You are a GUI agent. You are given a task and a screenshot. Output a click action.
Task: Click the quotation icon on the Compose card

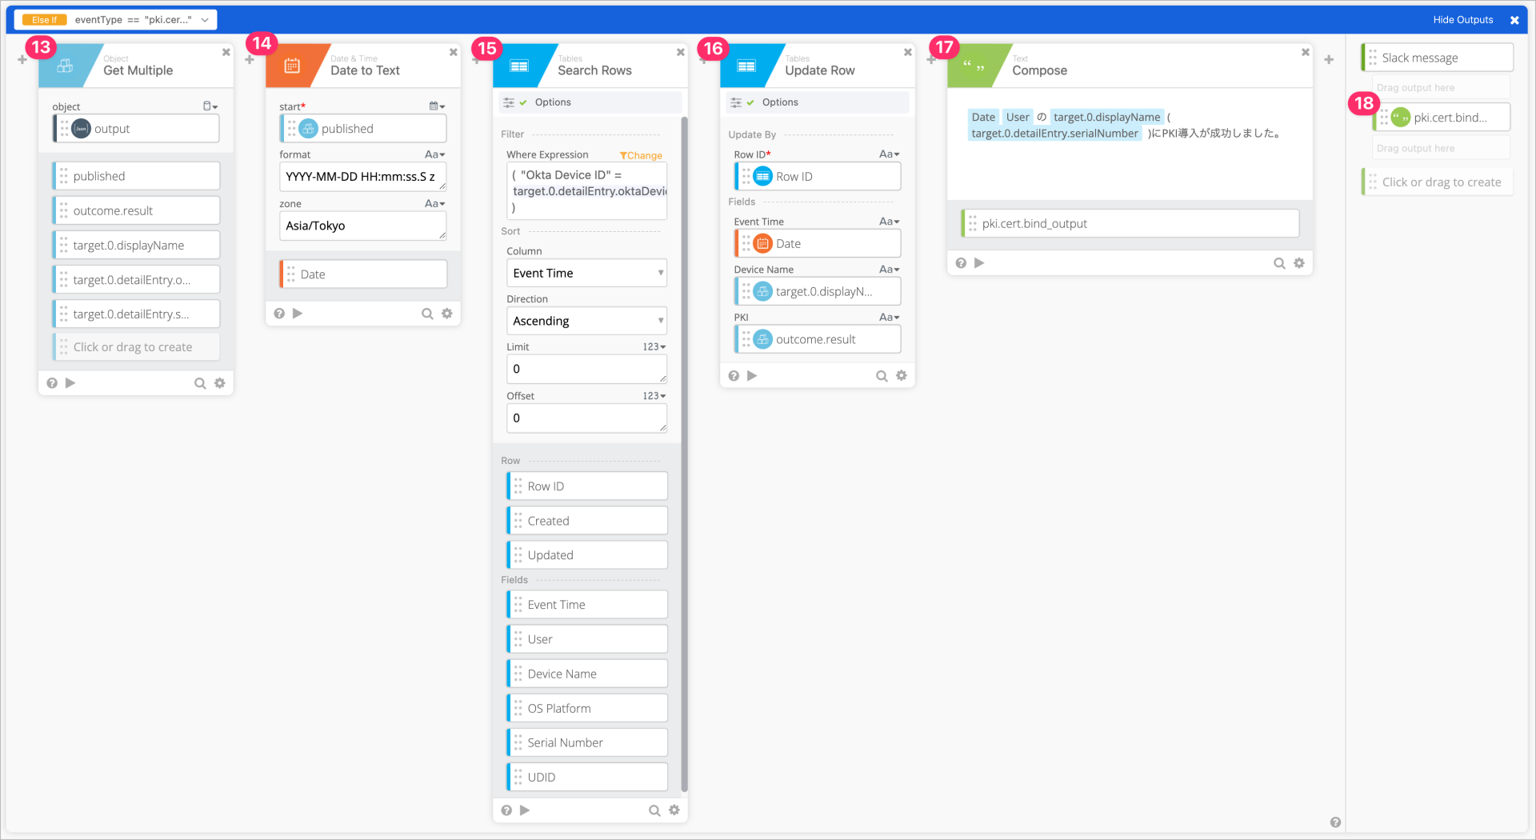pos(975,66)
